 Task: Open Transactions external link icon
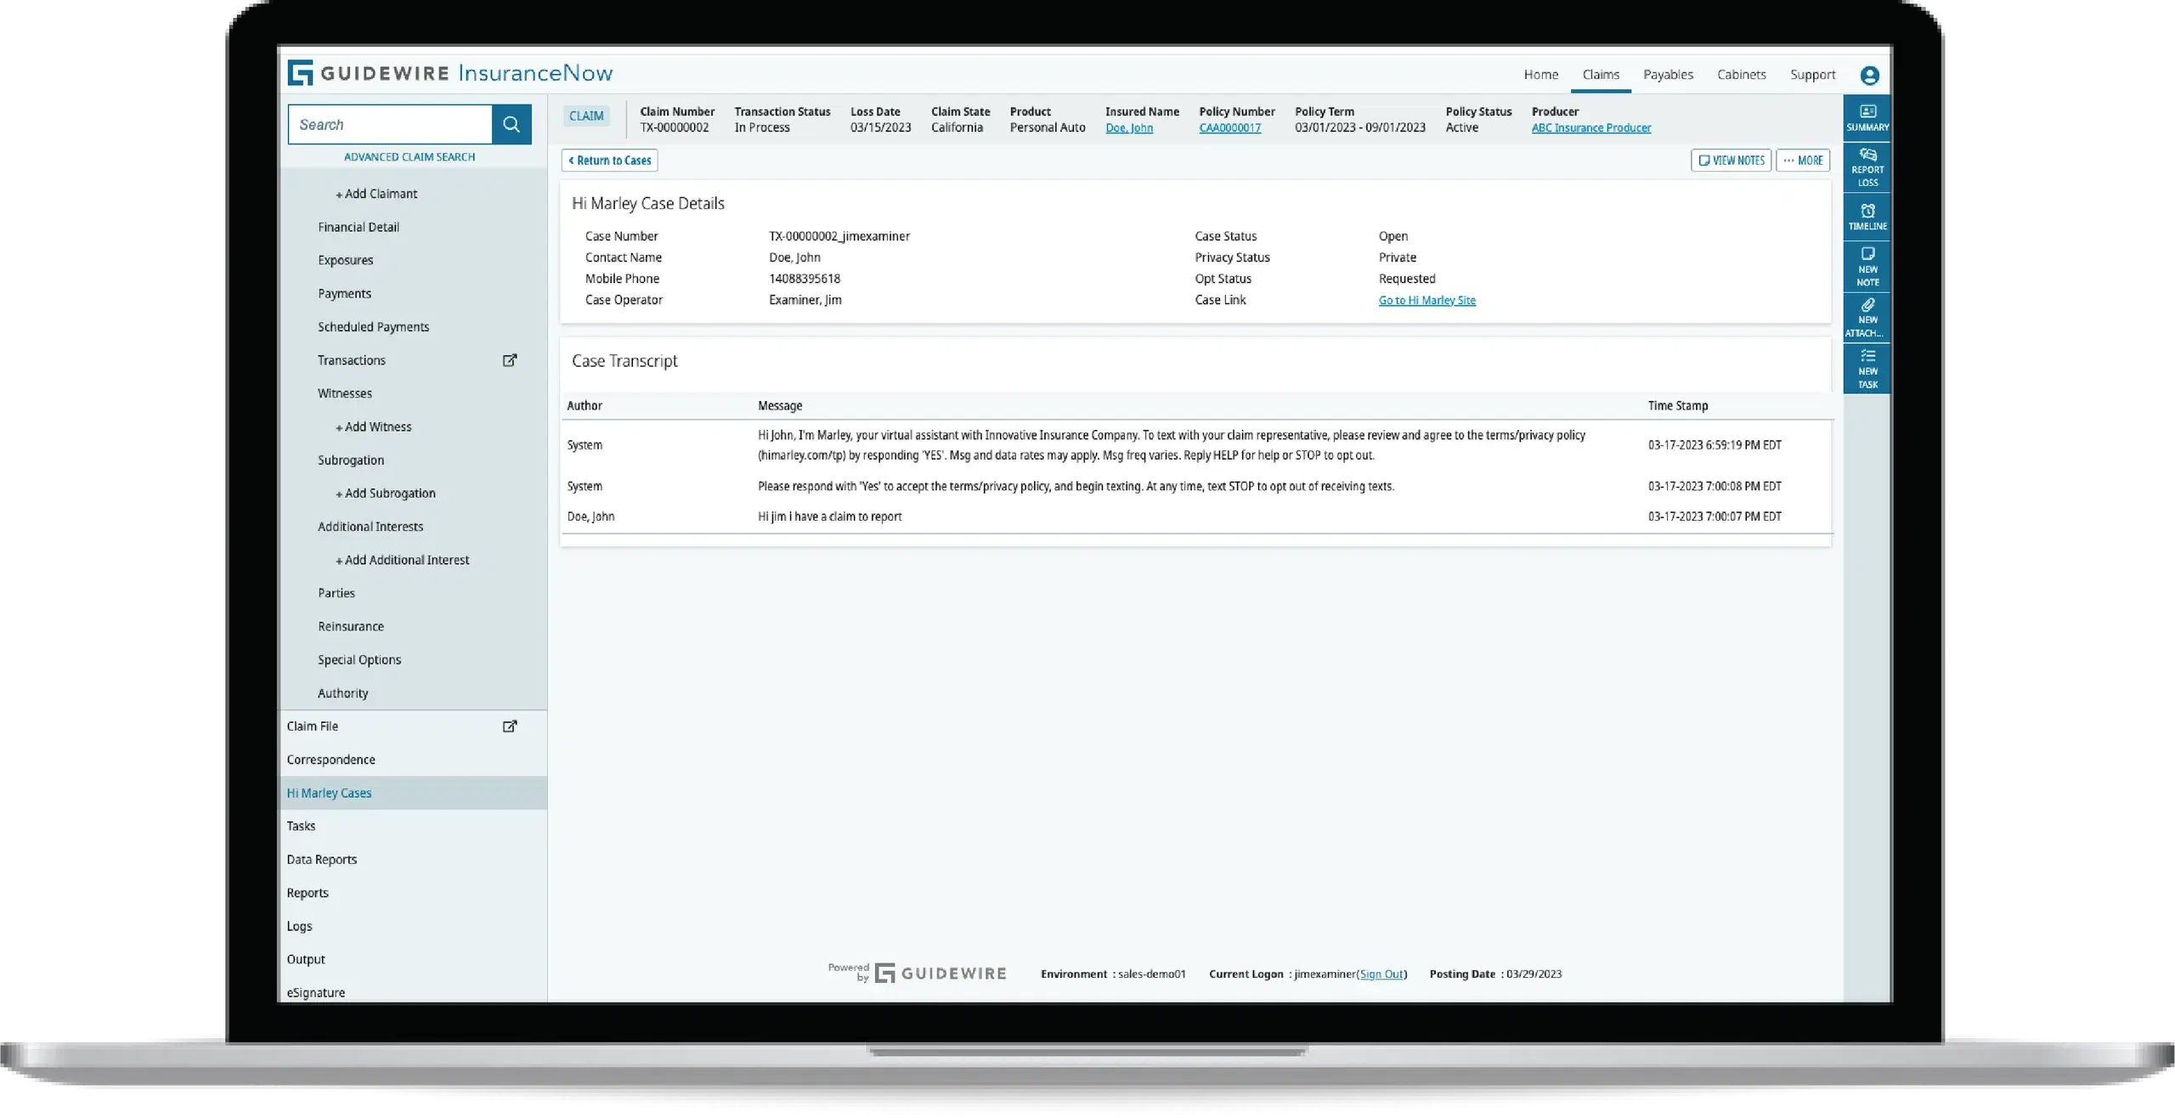tap(510, 360)
